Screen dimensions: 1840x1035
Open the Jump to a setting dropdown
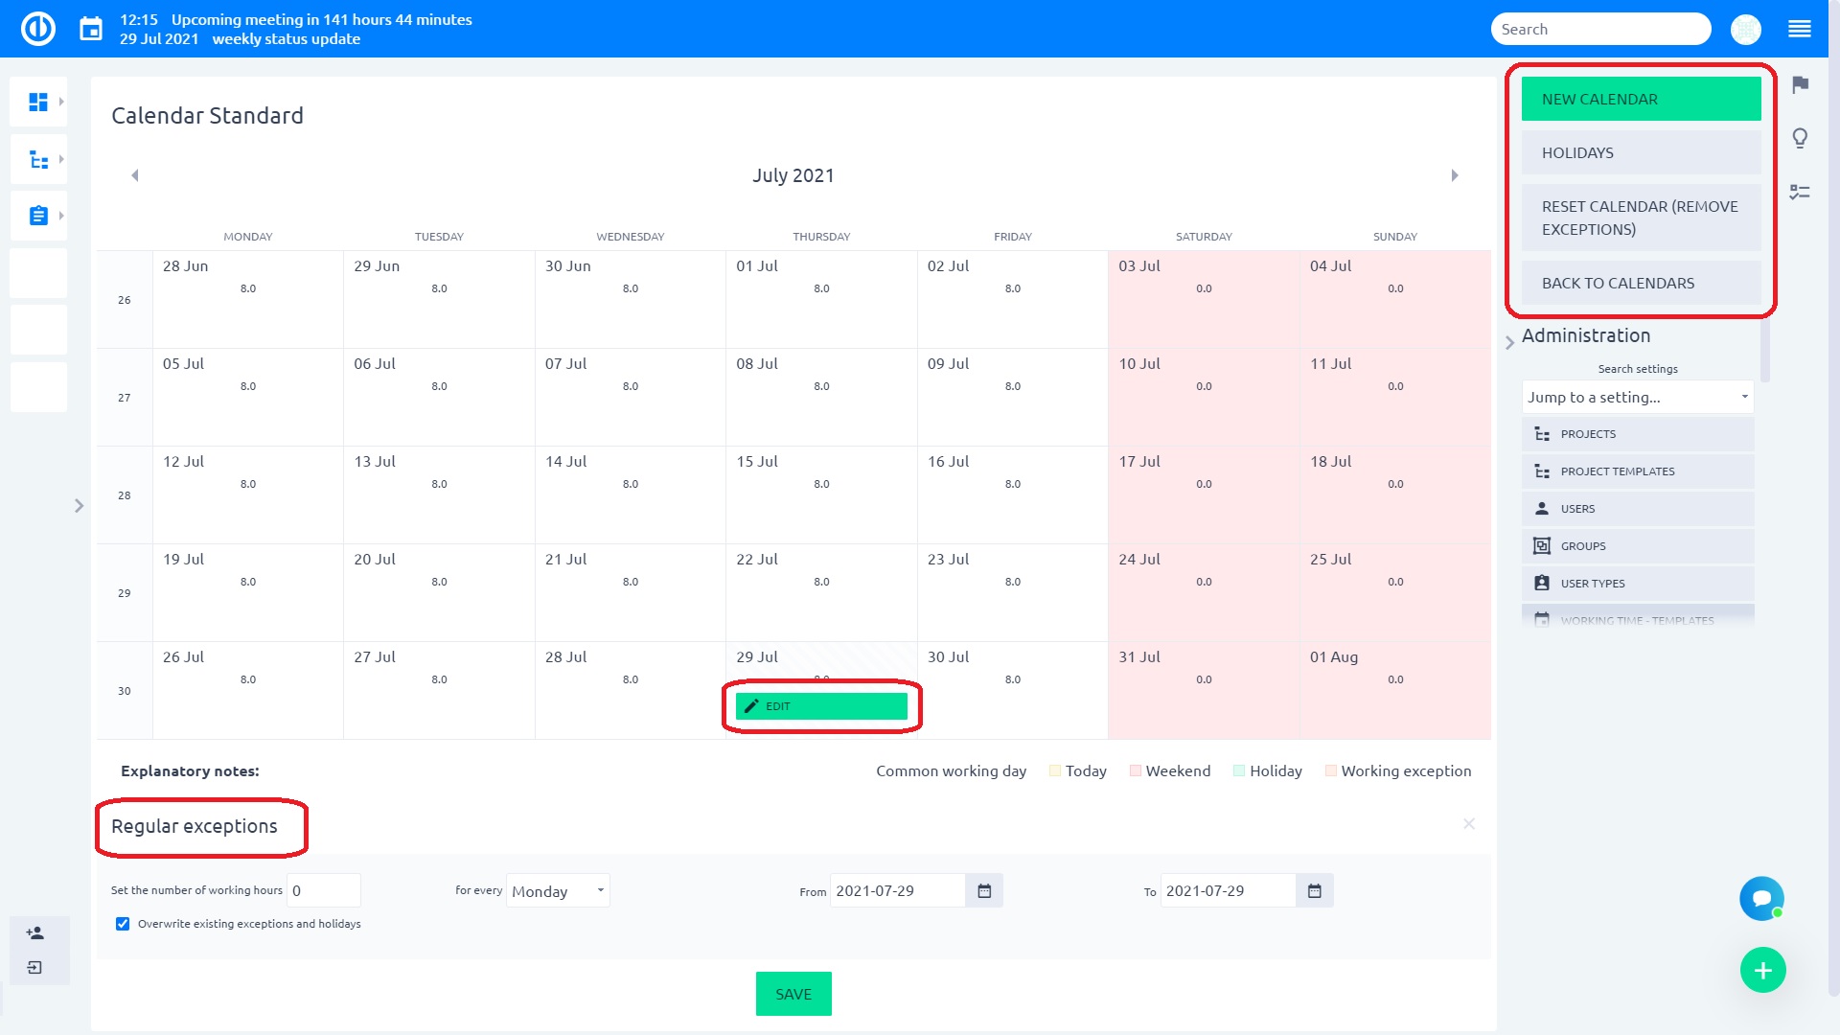(x=1637, y=397)
